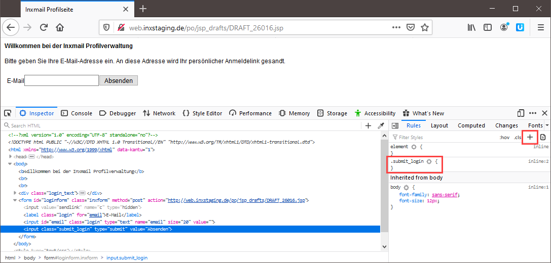Focus the E-Mail text input field
The width and height of the screenshot is (551, 263).
click(x=61, y=80)
